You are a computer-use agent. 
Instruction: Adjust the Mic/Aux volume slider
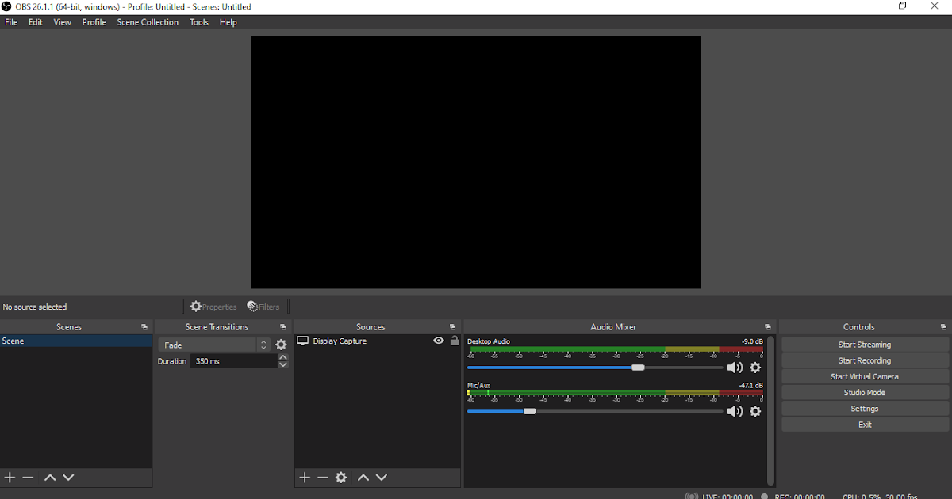tap(530, 411)
